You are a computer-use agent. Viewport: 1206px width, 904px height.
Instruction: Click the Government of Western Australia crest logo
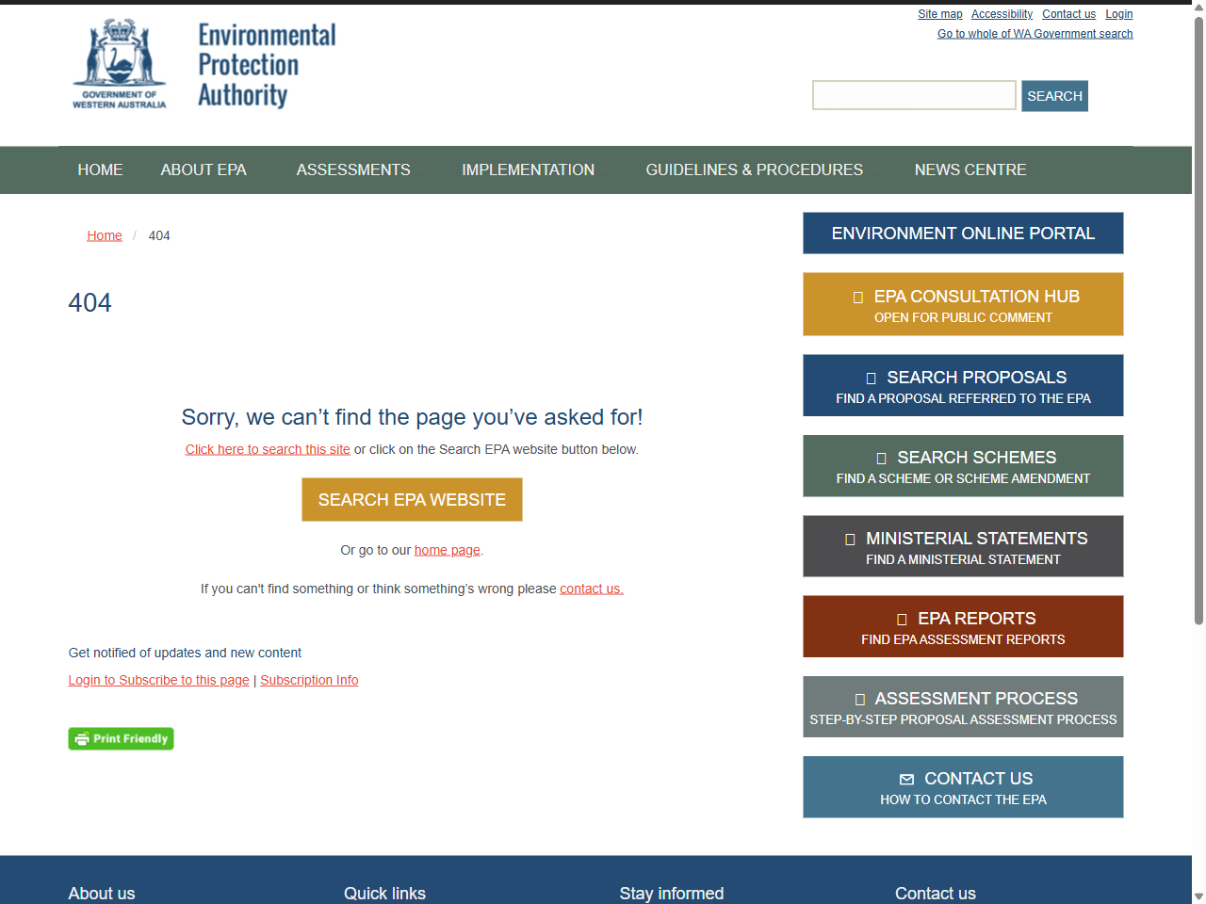tap(120, 64)
